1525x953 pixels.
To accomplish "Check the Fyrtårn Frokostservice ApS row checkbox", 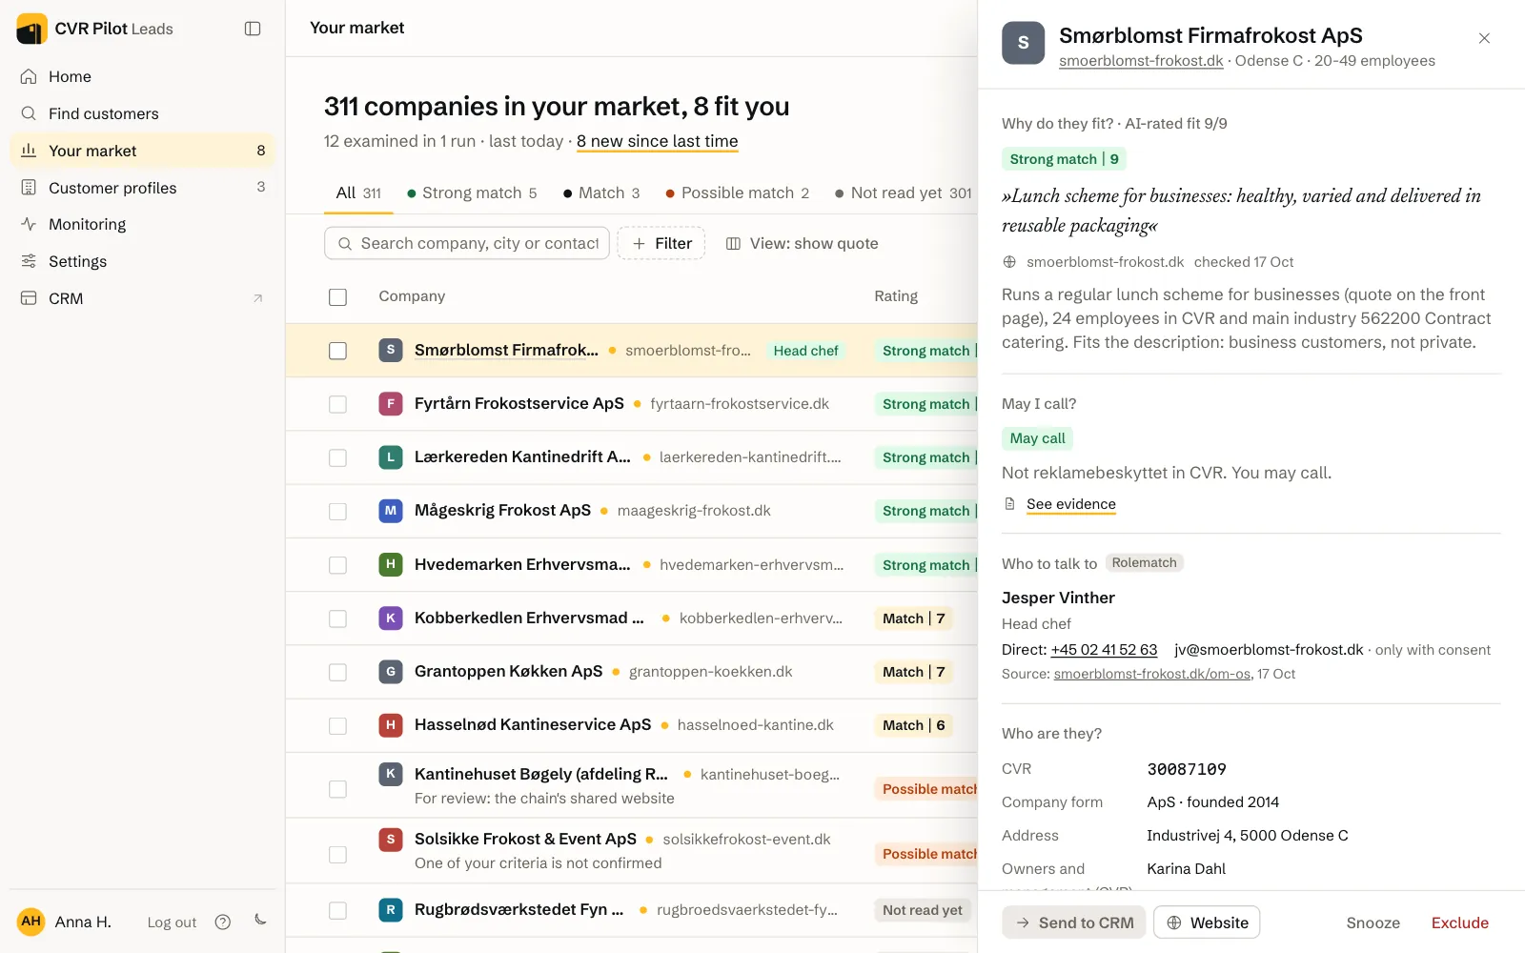I will pyautogui.click(x=337, y=404).
